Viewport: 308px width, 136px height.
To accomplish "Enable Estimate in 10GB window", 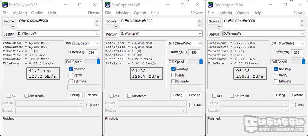I will tap(174, 81).
